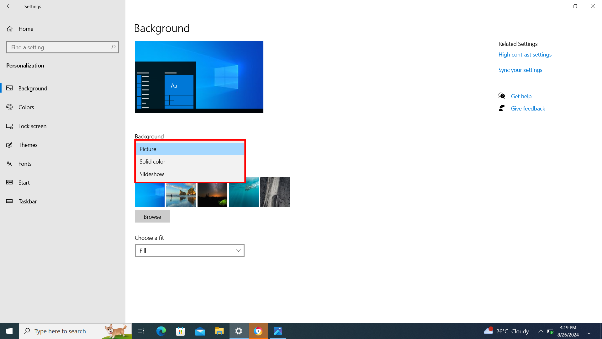Click Sync your settings link

(x=520, y=70)
